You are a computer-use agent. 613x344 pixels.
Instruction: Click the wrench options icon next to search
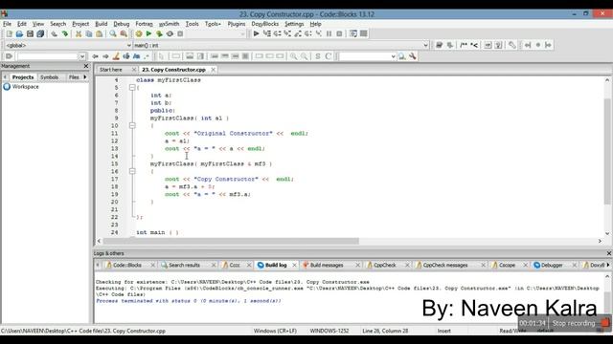[413, 56]
